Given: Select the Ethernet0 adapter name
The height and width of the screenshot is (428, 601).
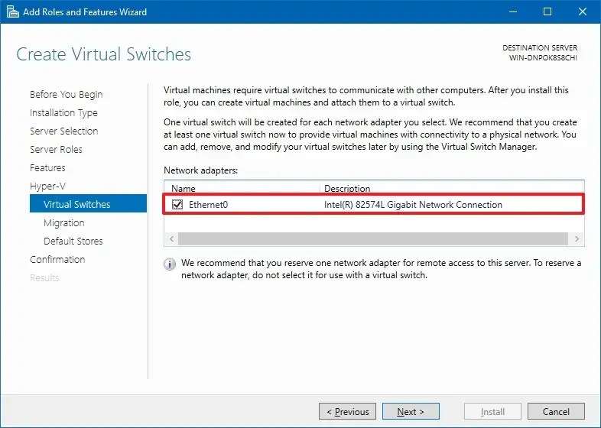Looking at the screenshot, I should [x=209, y=205].
